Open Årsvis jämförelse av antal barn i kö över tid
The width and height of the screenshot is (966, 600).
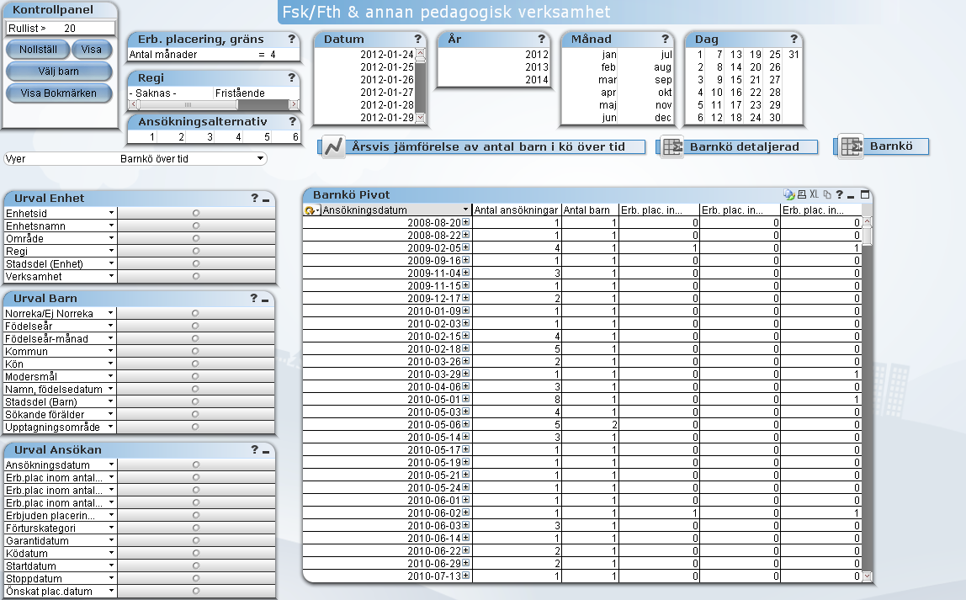[x=488, y=146]
